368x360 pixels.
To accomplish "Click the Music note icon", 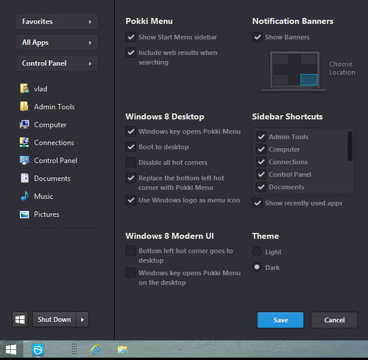I will 24,196.
